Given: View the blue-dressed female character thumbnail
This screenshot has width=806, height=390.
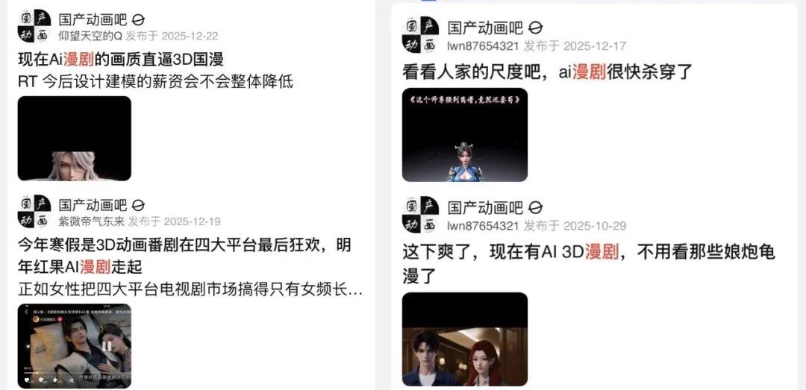Looking at the screenshot, I should 465,135.
